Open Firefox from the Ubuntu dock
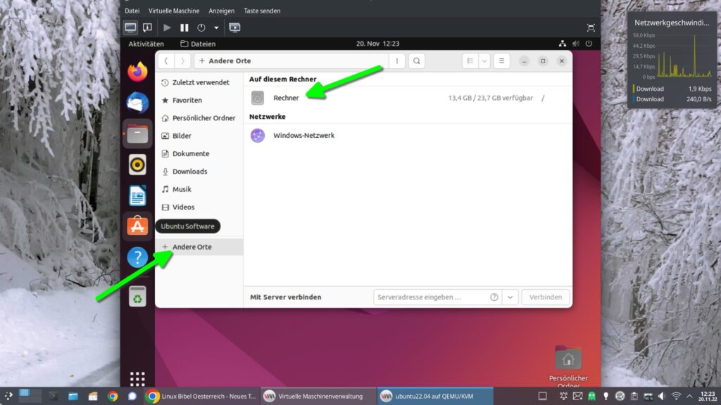 [137, 71]
